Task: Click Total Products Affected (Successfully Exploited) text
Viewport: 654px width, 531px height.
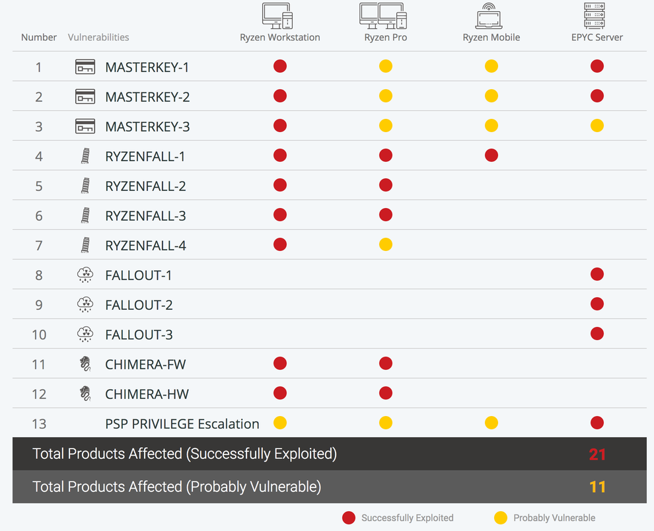Action: click(x=185, y=454)
